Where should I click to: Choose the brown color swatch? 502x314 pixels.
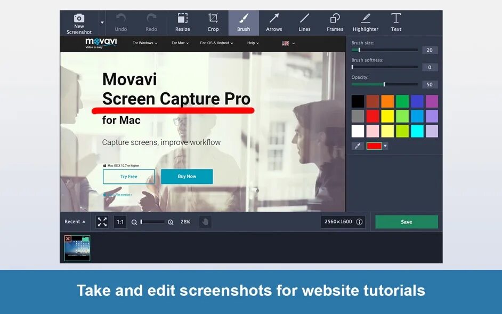(x=373, y=101)
